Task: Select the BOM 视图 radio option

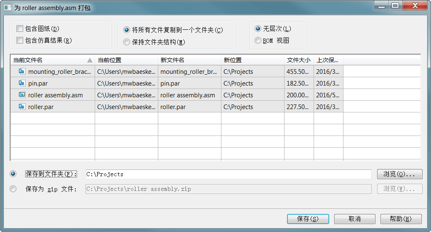Action: click(x=258, y=41)
